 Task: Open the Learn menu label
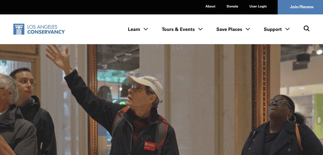tap(134, 29)
